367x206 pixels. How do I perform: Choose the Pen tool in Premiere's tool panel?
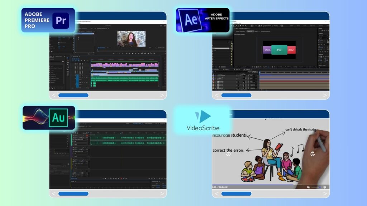tap(68, 70)
